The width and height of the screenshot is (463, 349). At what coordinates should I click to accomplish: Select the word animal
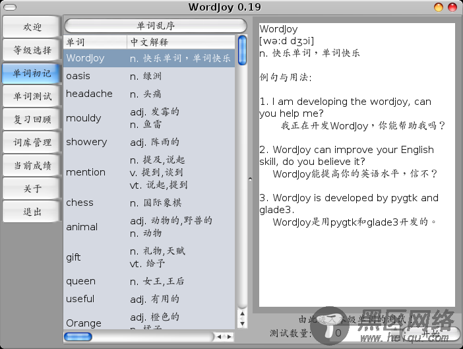(x=82, y=227)
